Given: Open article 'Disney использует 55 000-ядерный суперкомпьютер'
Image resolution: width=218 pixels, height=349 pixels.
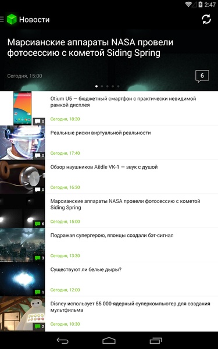Looking at the screenshot, I should [130, 307].
